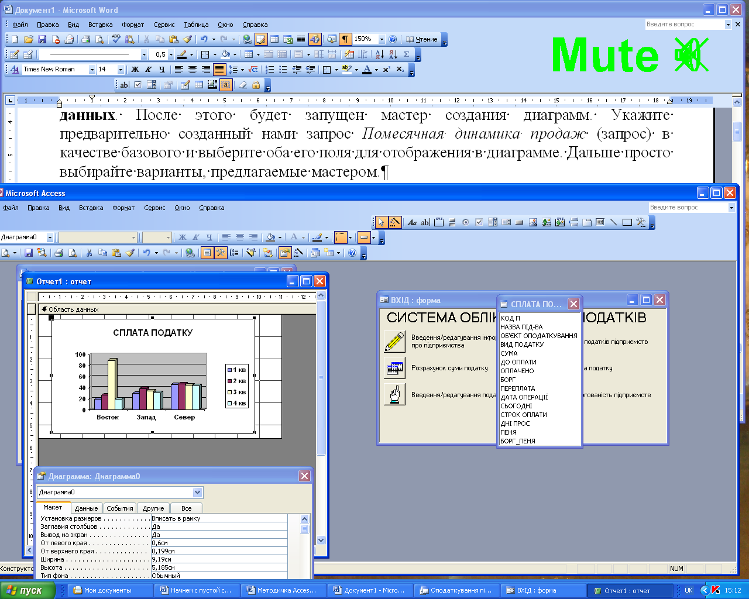Sort ascending in Word tables toolbar
Screen dimensions: 749x599
[380, 54]
